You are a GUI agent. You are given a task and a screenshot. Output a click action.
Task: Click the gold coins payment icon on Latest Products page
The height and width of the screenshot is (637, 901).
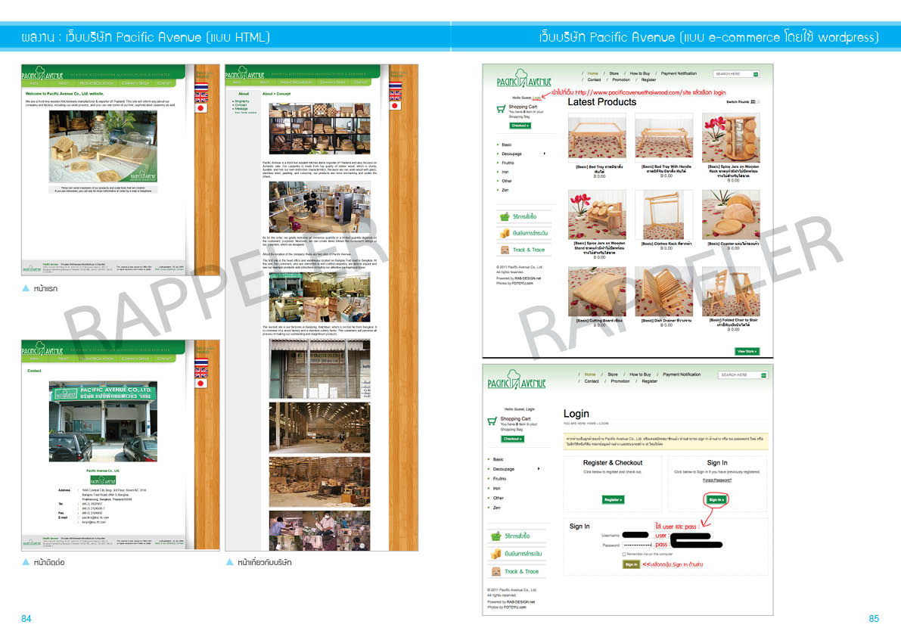coord(504,234)
